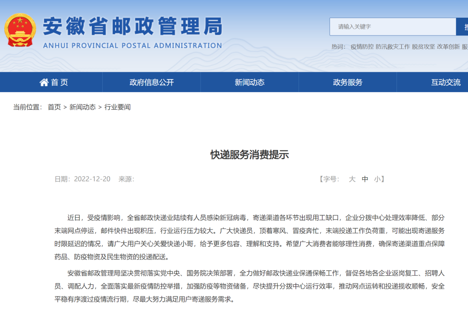Open the 改革创新 hot keyword link
The image size is (468, 309).
448,47
